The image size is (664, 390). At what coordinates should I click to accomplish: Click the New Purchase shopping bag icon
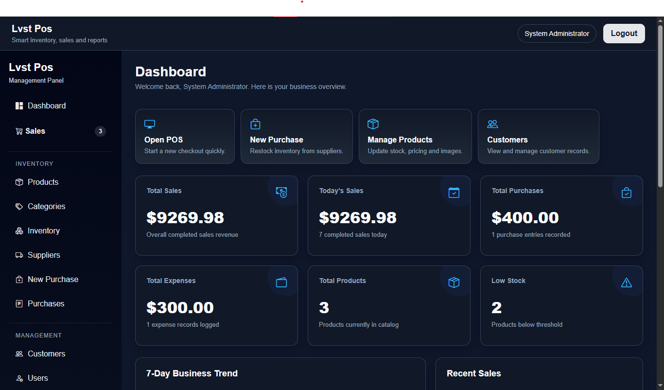(x=255, y=124)
